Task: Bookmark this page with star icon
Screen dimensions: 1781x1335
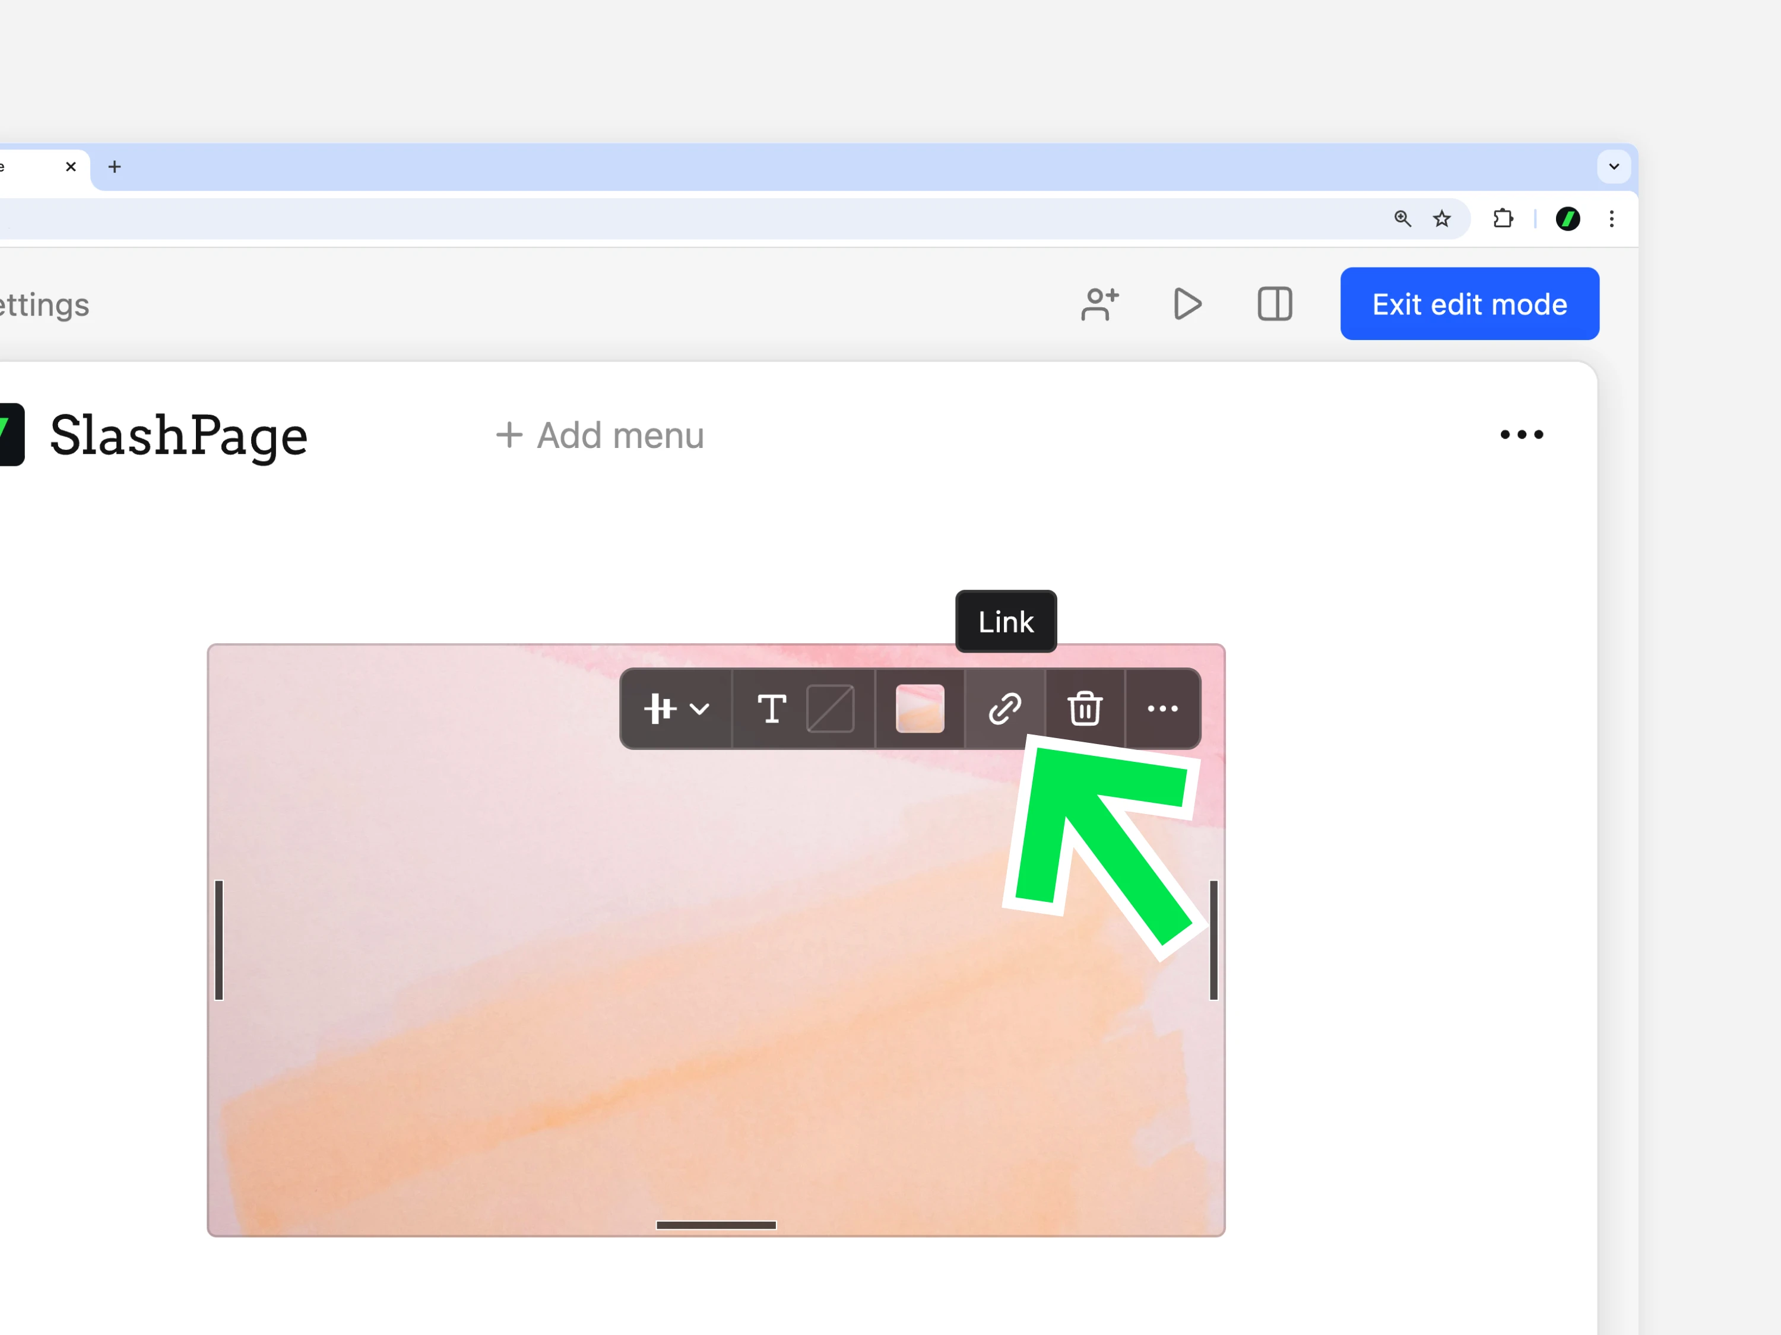Action: pyautogui.click(x=1442, y=219)
